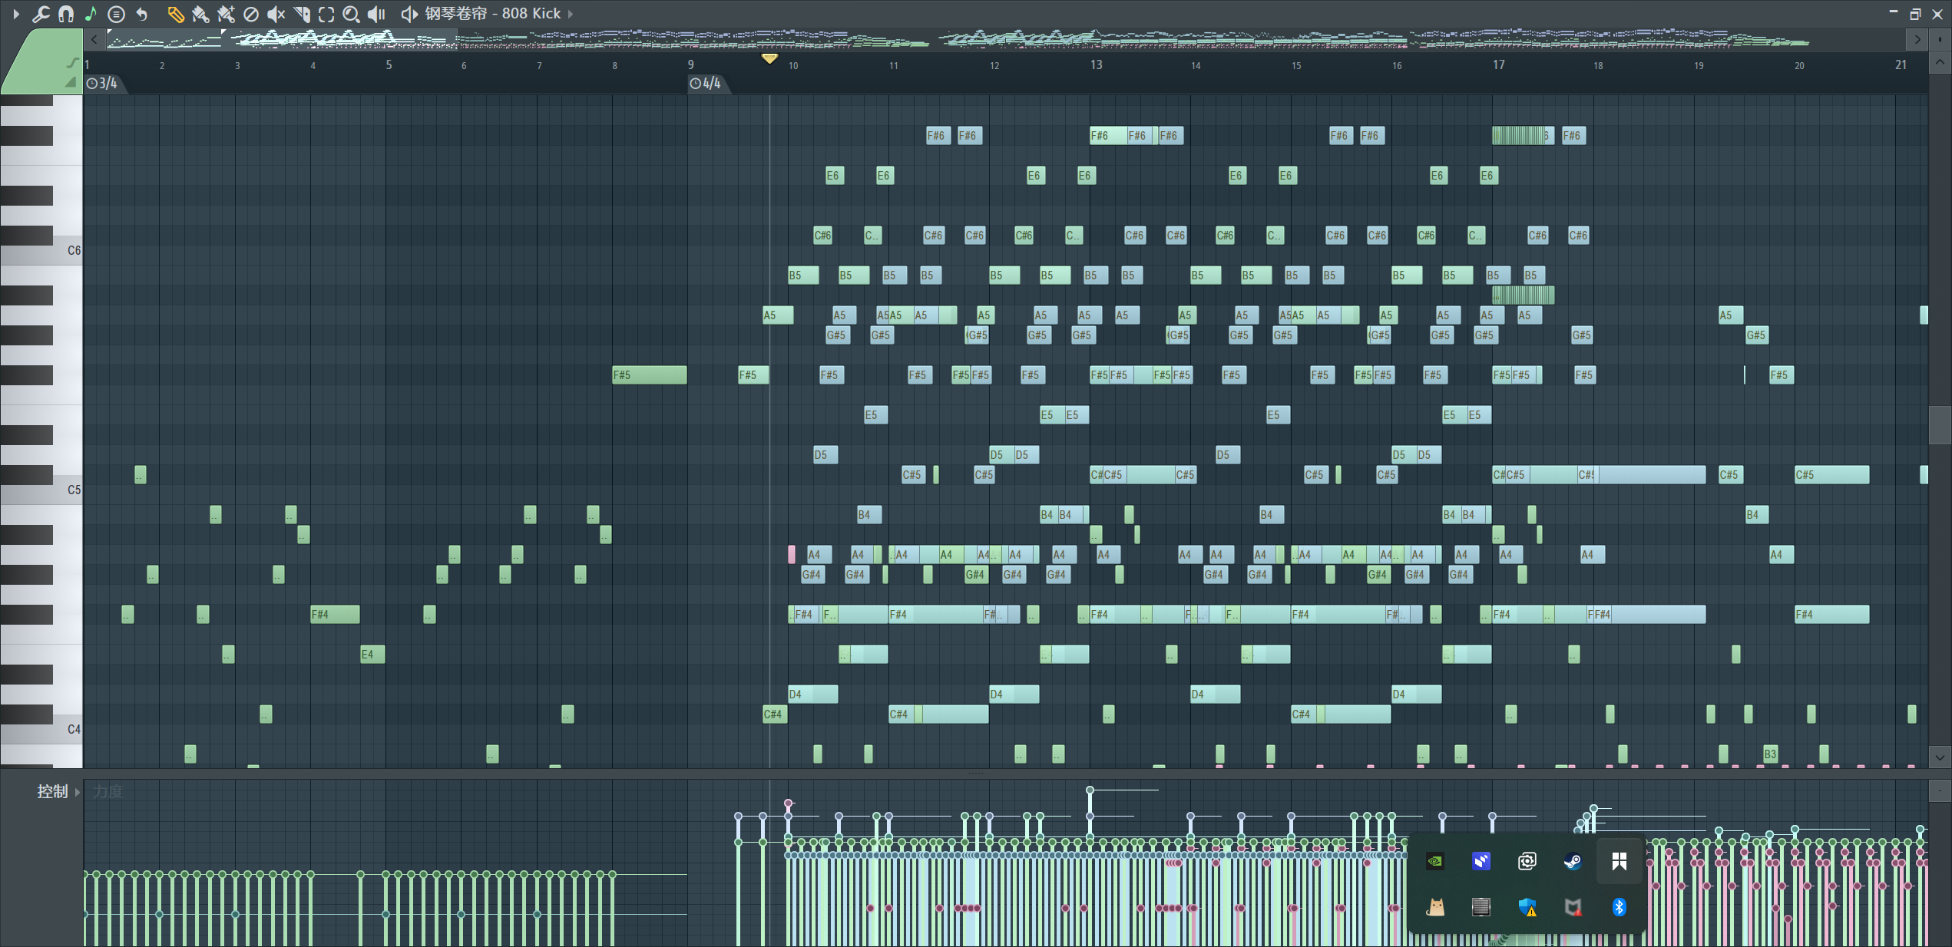Screen dimensions: 1952x947
Task: Select the dashed-square Select tool
Action: pyautogui.click(x=326, y=14)
